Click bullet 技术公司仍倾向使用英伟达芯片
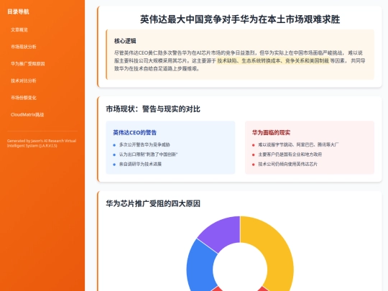Viewport: 388px width, 291px height. (x=288, y=164)
